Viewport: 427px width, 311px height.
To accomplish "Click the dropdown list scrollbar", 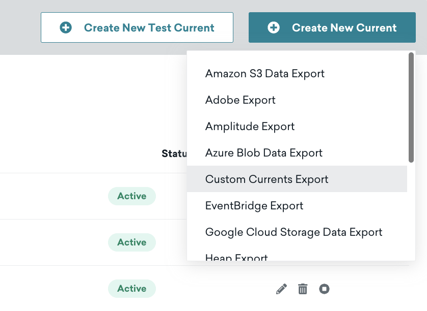I will click(411, 108).
